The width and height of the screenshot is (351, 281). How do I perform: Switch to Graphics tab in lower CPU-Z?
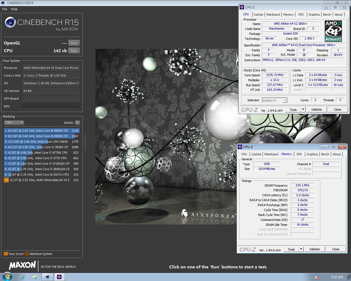coord(312,154)
